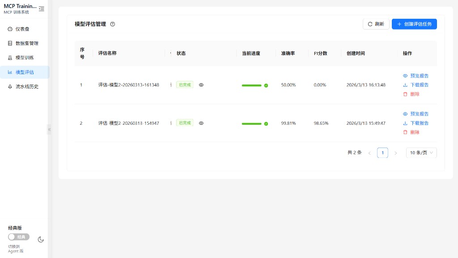Click the 50.00% accuracy cell
Screen dimensions: 458x258
click(288, 85)
